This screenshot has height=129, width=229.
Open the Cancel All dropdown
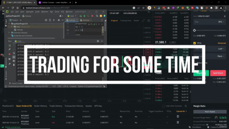[x=181, y=111]
